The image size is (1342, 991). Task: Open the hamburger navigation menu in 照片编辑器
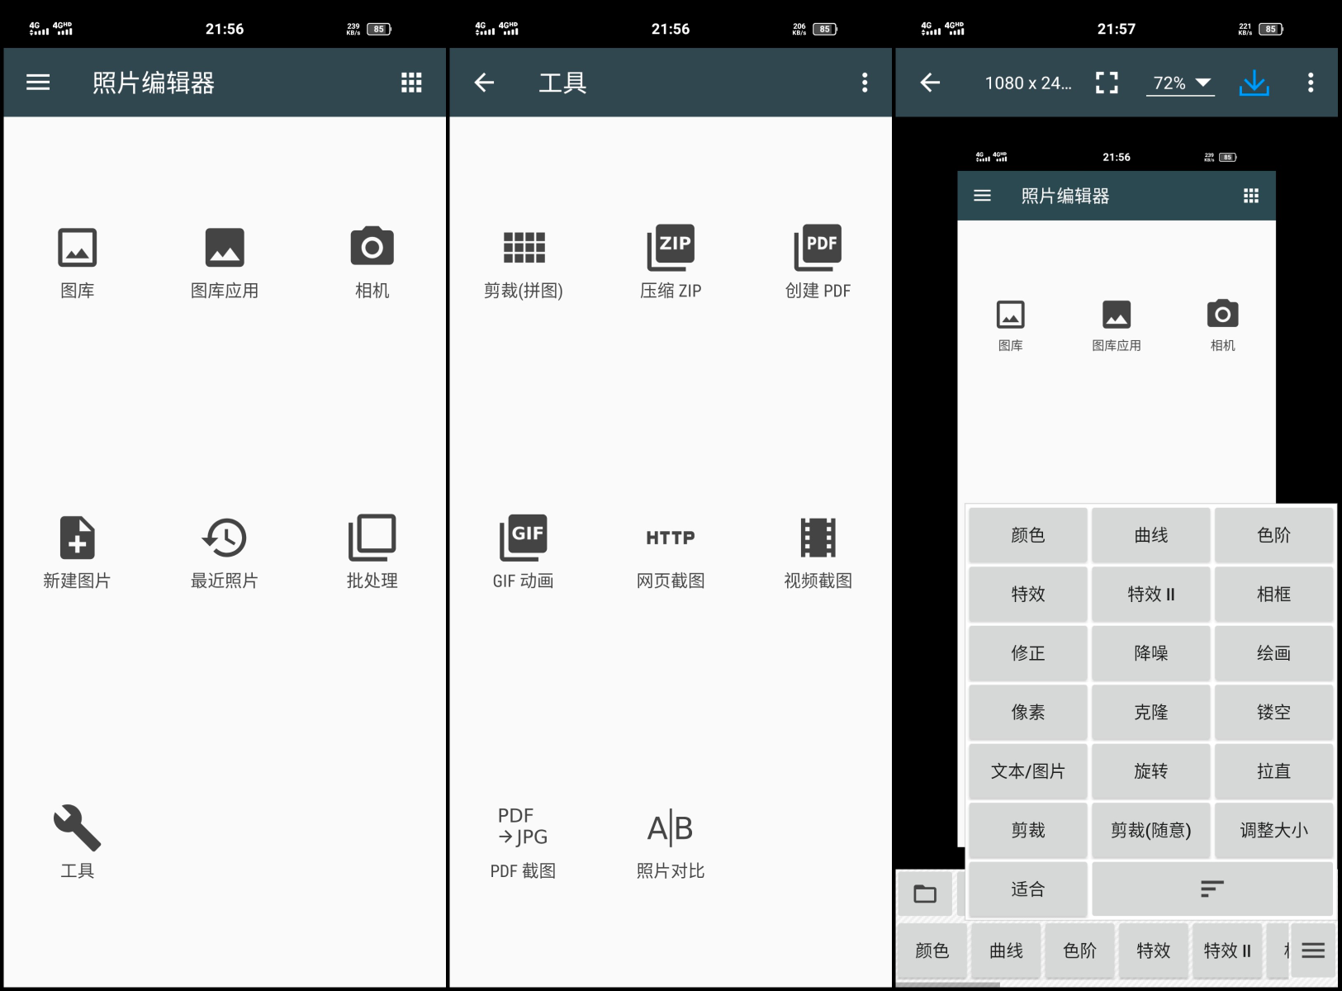pos(38,83)
